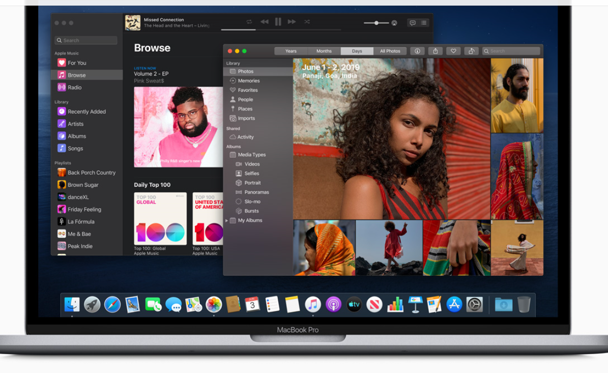Launch Launchpad from the Dock
The height and width of the screenshot is (373, 608).
pos(92,304)
